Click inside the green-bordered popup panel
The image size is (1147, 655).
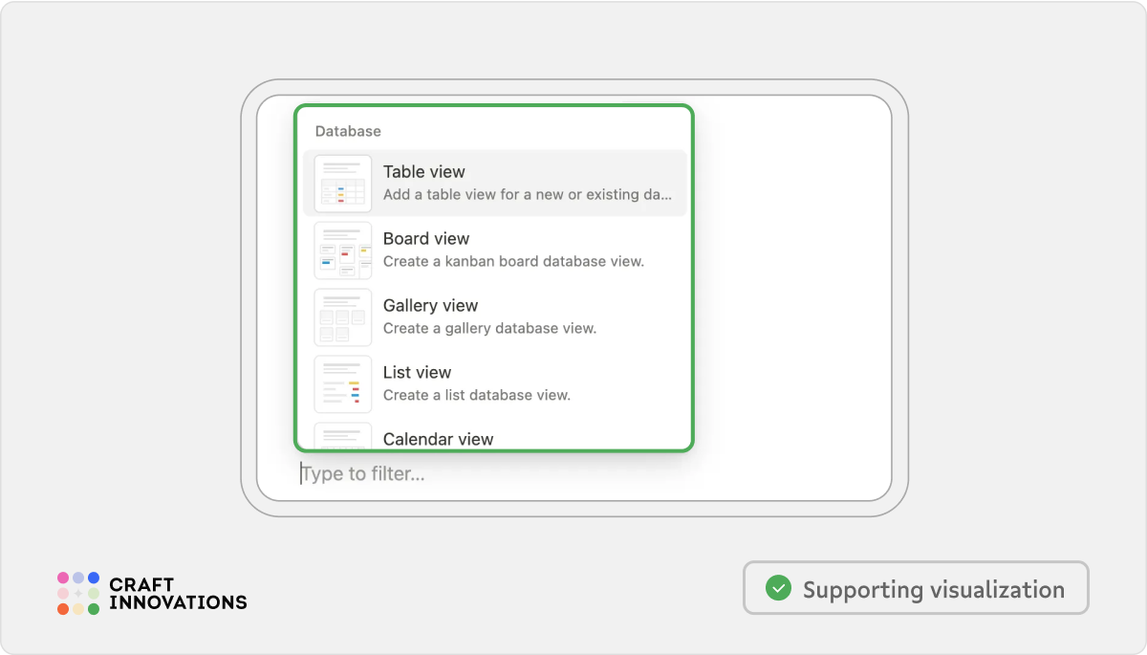pyautogui.click(x=493, y=277)
